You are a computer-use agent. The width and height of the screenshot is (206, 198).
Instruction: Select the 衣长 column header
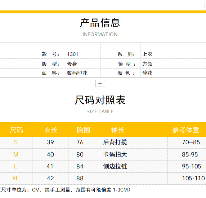tap(50, 130)
